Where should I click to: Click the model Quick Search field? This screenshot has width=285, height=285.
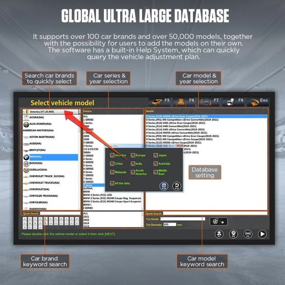tap(215, 214)
